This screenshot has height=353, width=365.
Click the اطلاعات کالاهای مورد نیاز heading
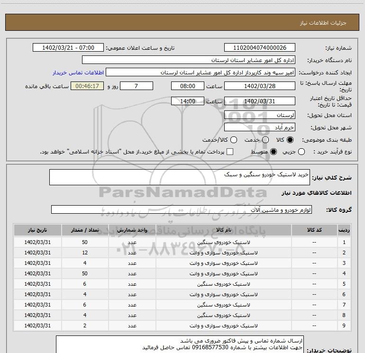point(316,193)
